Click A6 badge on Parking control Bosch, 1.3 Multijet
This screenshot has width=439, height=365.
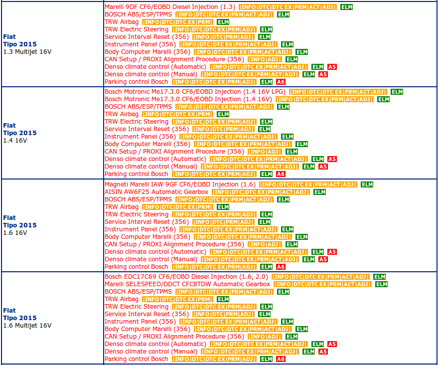point(281,82)
